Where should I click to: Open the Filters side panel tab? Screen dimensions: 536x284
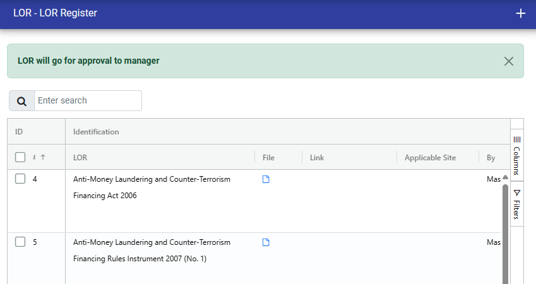516,203
